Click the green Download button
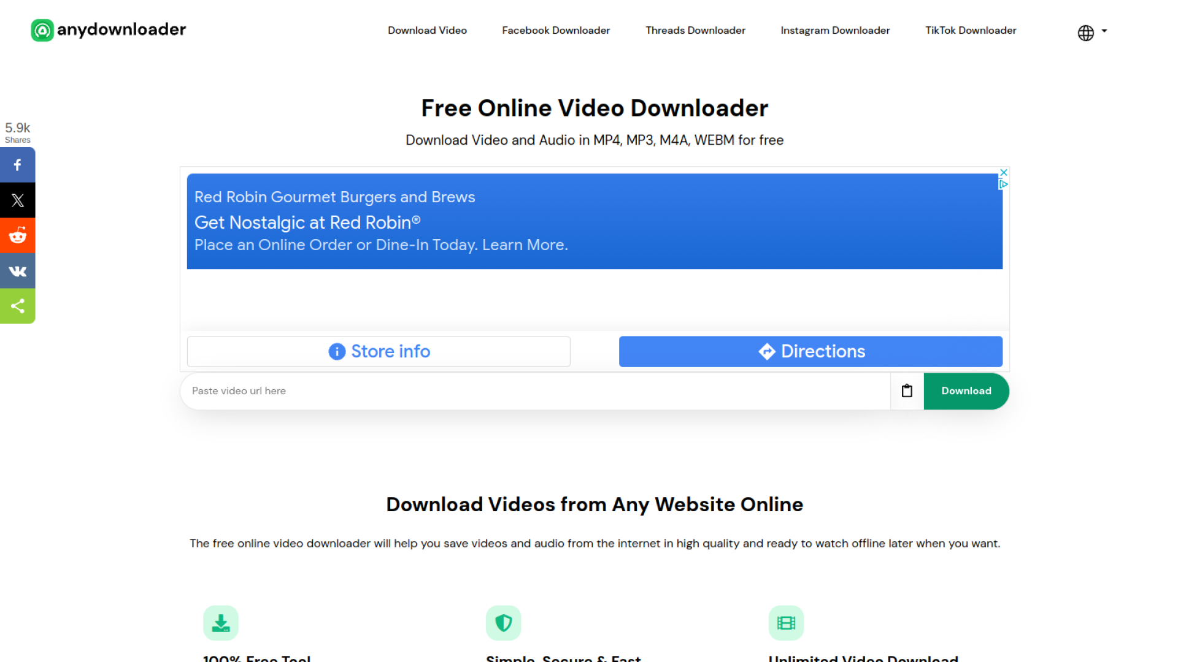Viewport: 1178px width, 662px height. pos(966,390)
